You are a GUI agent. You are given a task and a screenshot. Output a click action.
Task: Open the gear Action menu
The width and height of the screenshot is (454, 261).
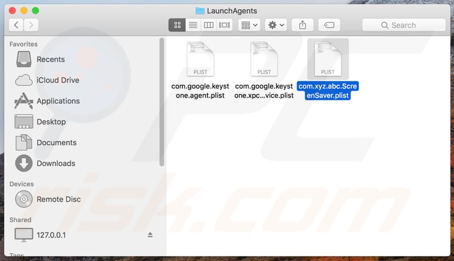click(x=276, y=25)
